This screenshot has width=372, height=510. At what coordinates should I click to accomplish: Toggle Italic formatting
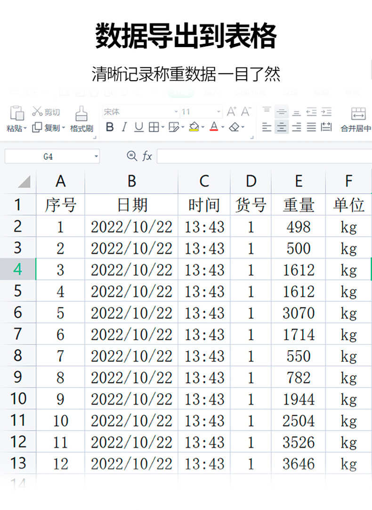click(x=124, y=127)
